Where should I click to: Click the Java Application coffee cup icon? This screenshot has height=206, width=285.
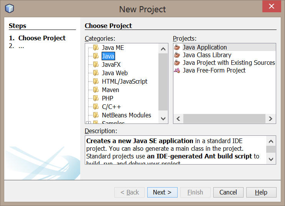(x=177, y=47)
